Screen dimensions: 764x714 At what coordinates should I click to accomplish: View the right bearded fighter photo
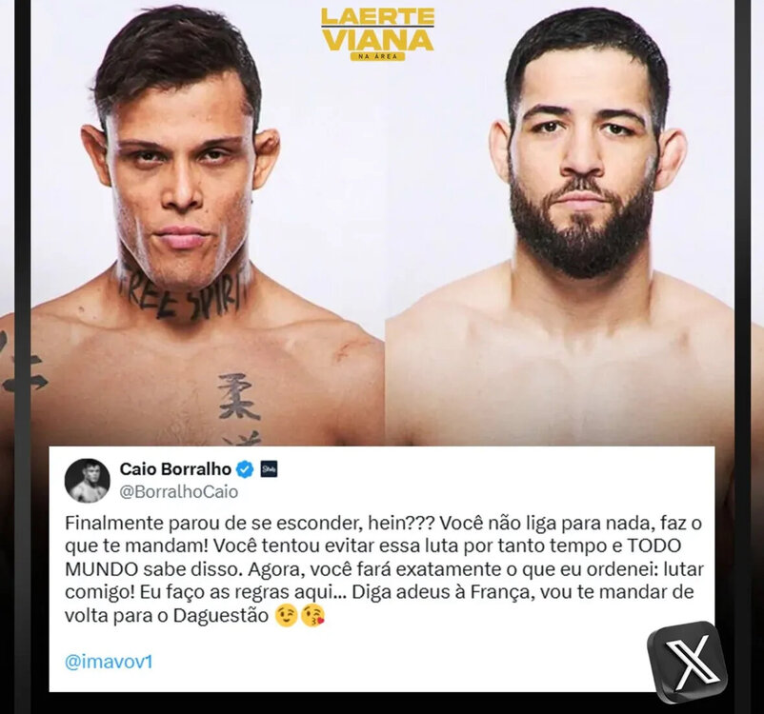tap(560, 223)
